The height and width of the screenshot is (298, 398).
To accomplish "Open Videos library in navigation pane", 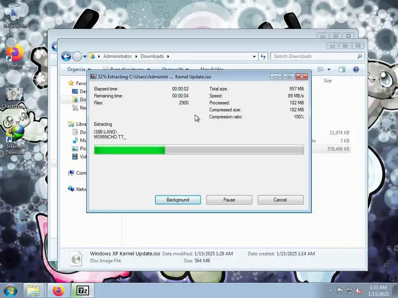I will [79, 157].
